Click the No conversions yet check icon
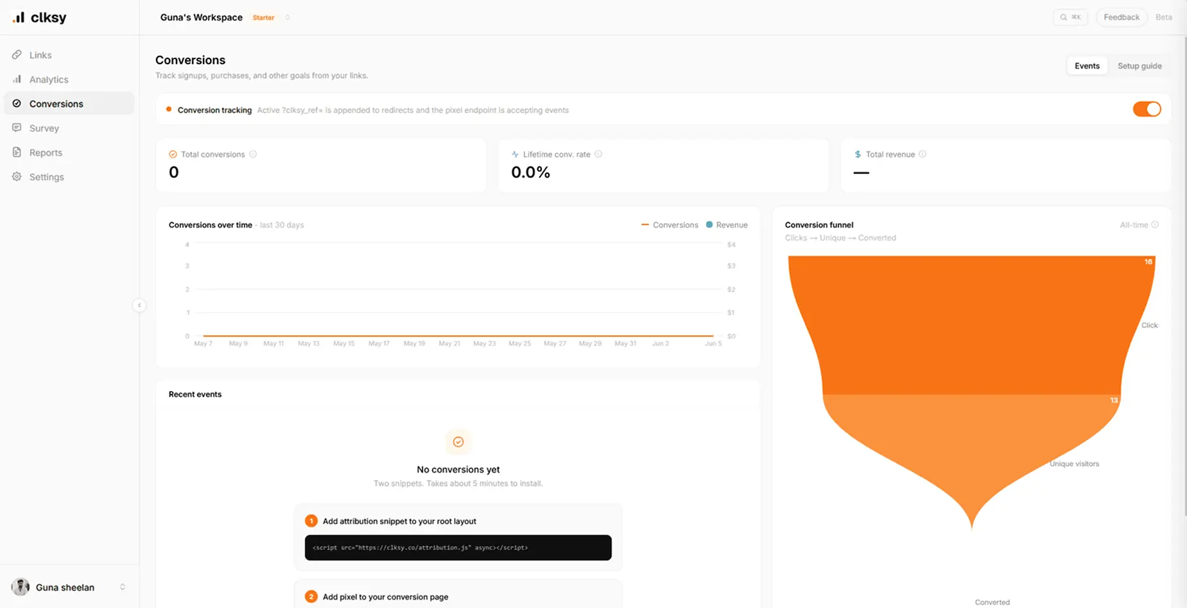 pos(458,442)
